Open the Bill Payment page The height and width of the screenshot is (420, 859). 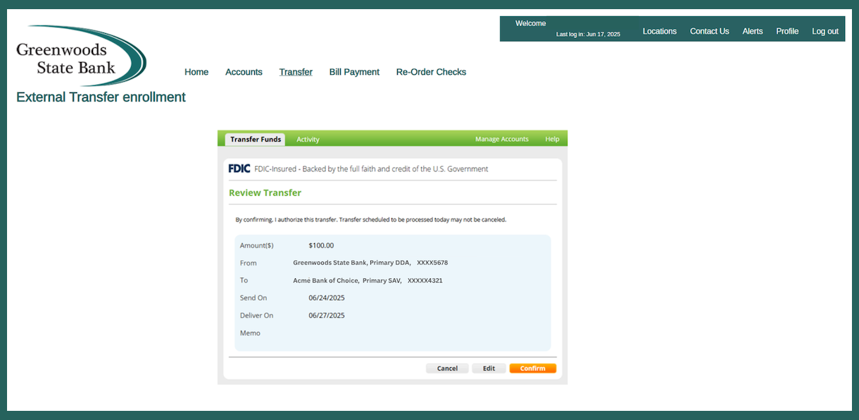pyautogui.click(x=354, y=72)
